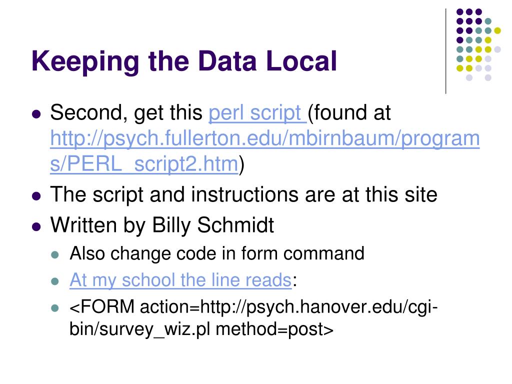This screenshot has width=512, height=384.
Task: Click the vertical divider line beside the dot grid
Action: point(446,50)
